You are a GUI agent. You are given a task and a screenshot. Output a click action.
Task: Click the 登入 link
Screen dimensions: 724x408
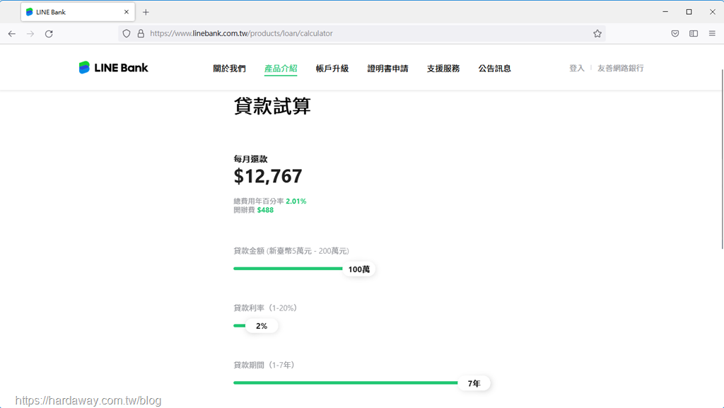pos(577,69)
